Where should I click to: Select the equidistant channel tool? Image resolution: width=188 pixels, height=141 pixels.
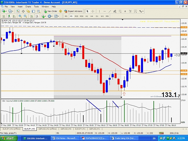(115, 11)
